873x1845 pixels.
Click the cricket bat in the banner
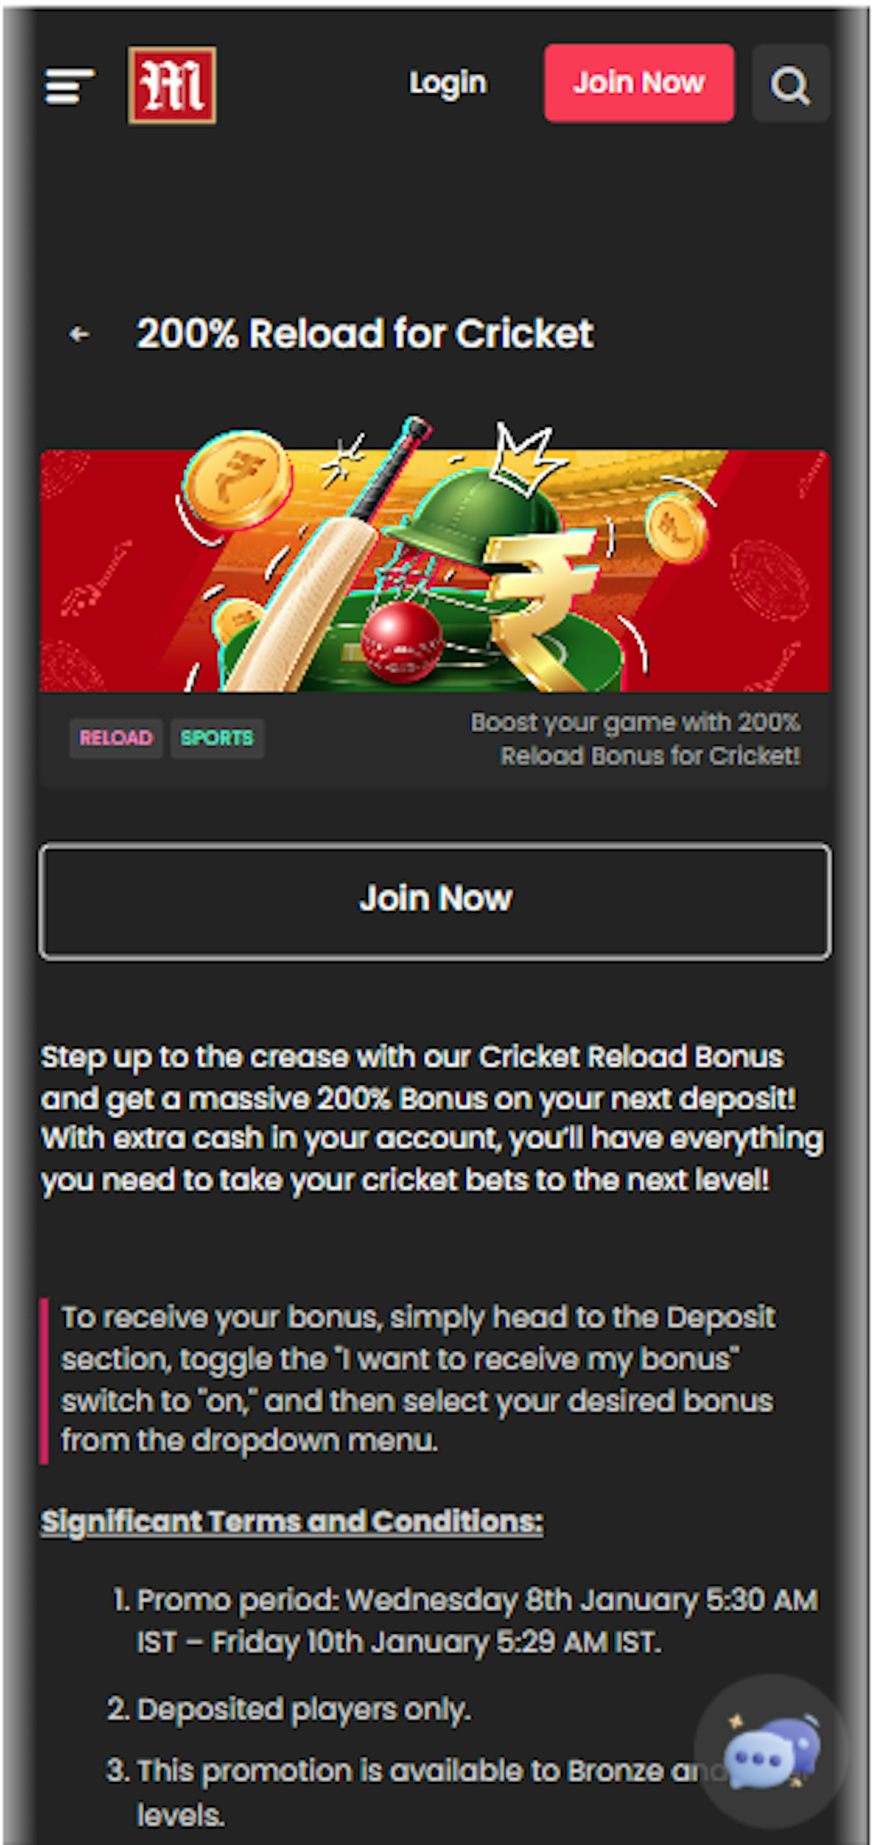(322, 555)
